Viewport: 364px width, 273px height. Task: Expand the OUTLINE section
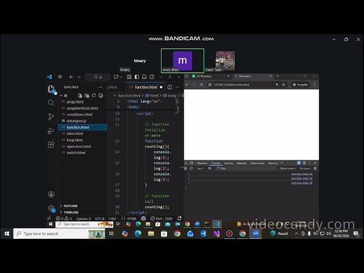click(71, 206)
